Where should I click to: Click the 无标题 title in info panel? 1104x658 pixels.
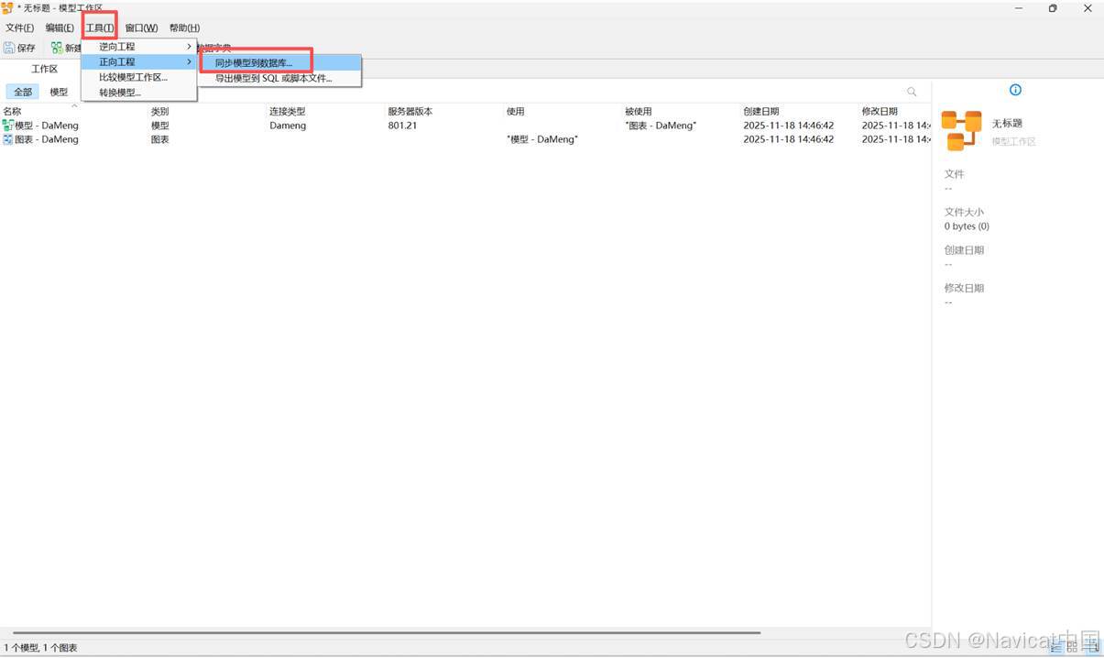1006,123
